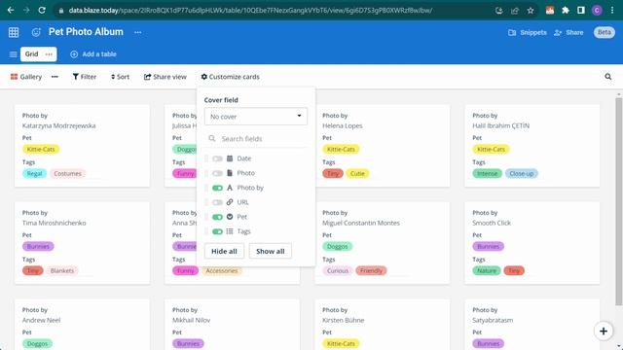The height and width of the screenshot is (350, 623).
Task: Click the search magnifier icon in toolbar
Action: (x=607, y=77)
